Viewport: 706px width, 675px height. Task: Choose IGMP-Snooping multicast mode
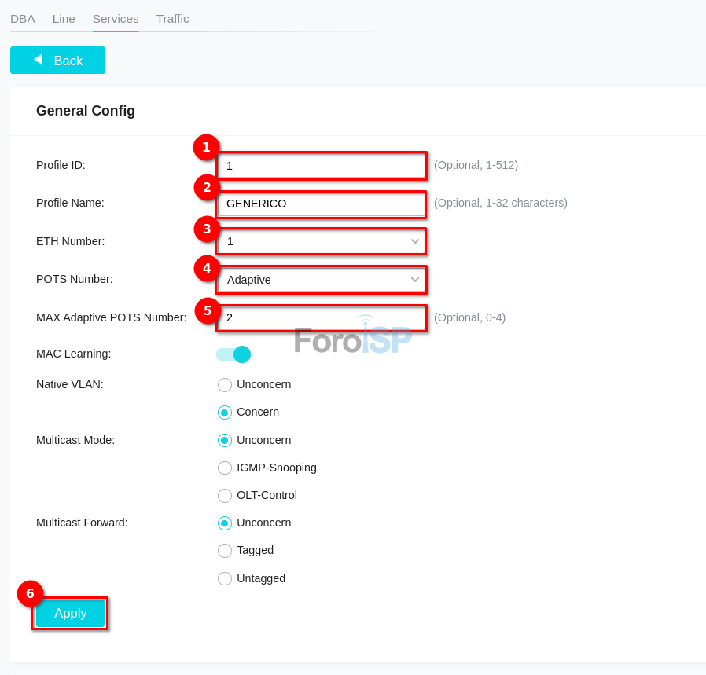coord(225,468)
